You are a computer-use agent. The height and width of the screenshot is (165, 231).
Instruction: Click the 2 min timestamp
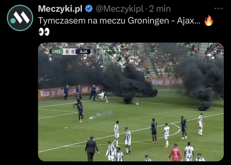(x=160, y=9)
